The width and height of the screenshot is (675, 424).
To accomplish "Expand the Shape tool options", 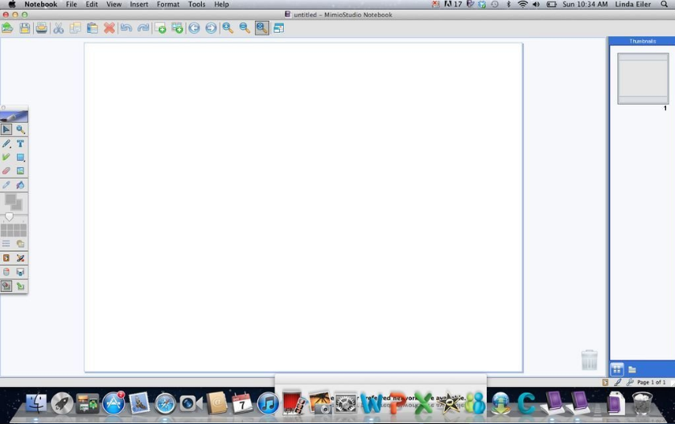I will click(20, 157).
